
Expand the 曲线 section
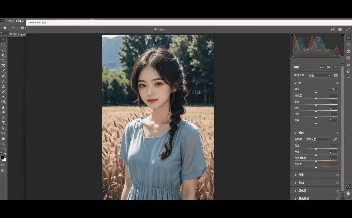tap(301, 182)
